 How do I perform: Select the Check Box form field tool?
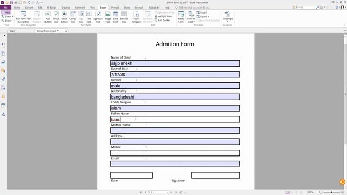pyautogui.click(x=56, y=17)
